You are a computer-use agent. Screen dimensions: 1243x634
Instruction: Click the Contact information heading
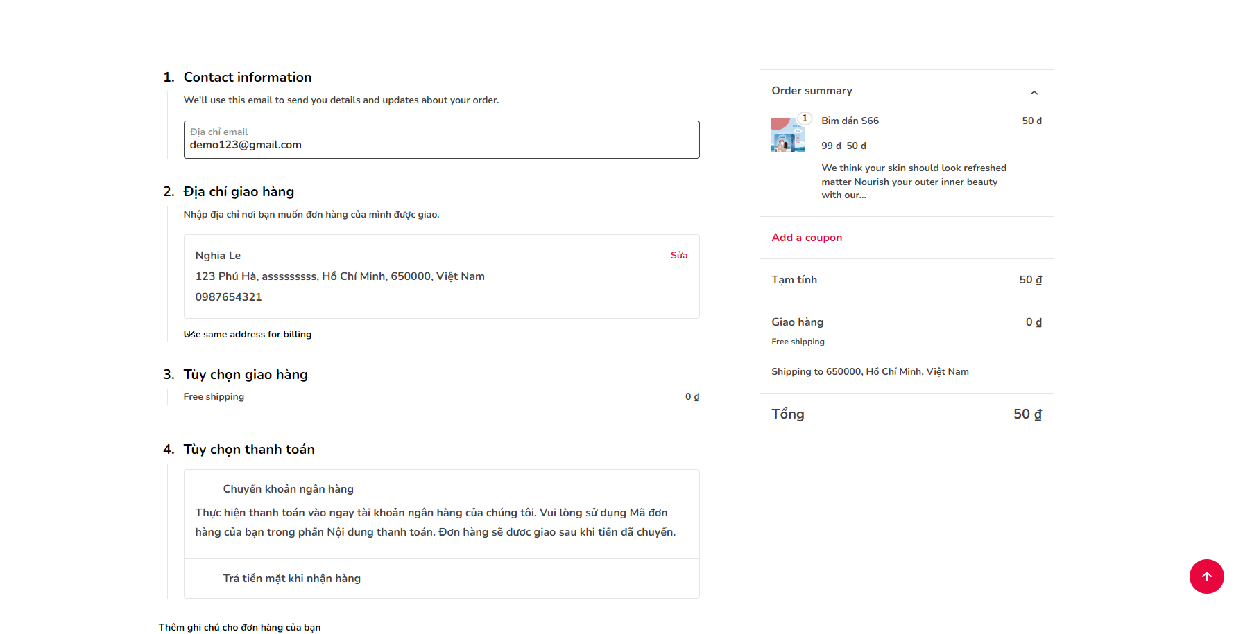pos(248,77)
